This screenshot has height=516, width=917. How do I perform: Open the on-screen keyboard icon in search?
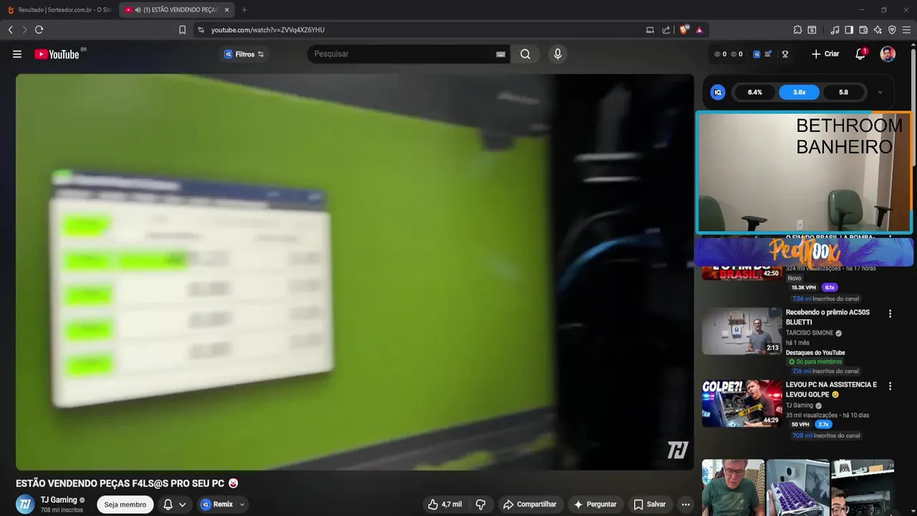pyautogui.click(x=501, y=54)
